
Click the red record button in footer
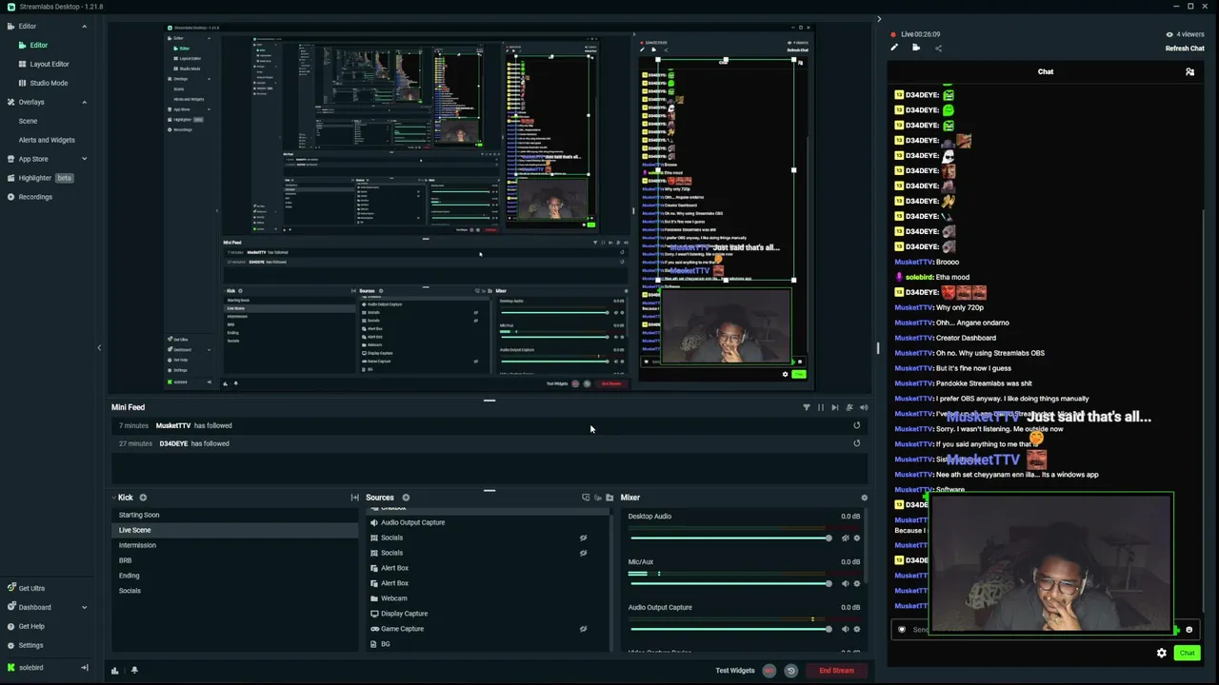(769, 671)
